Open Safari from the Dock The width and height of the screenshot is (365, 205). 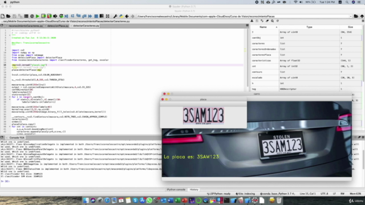[107, 200]
